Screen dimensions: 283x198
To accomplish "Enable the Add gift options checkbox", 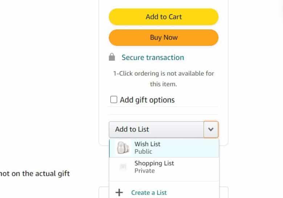I will click(x=114, y=100).
